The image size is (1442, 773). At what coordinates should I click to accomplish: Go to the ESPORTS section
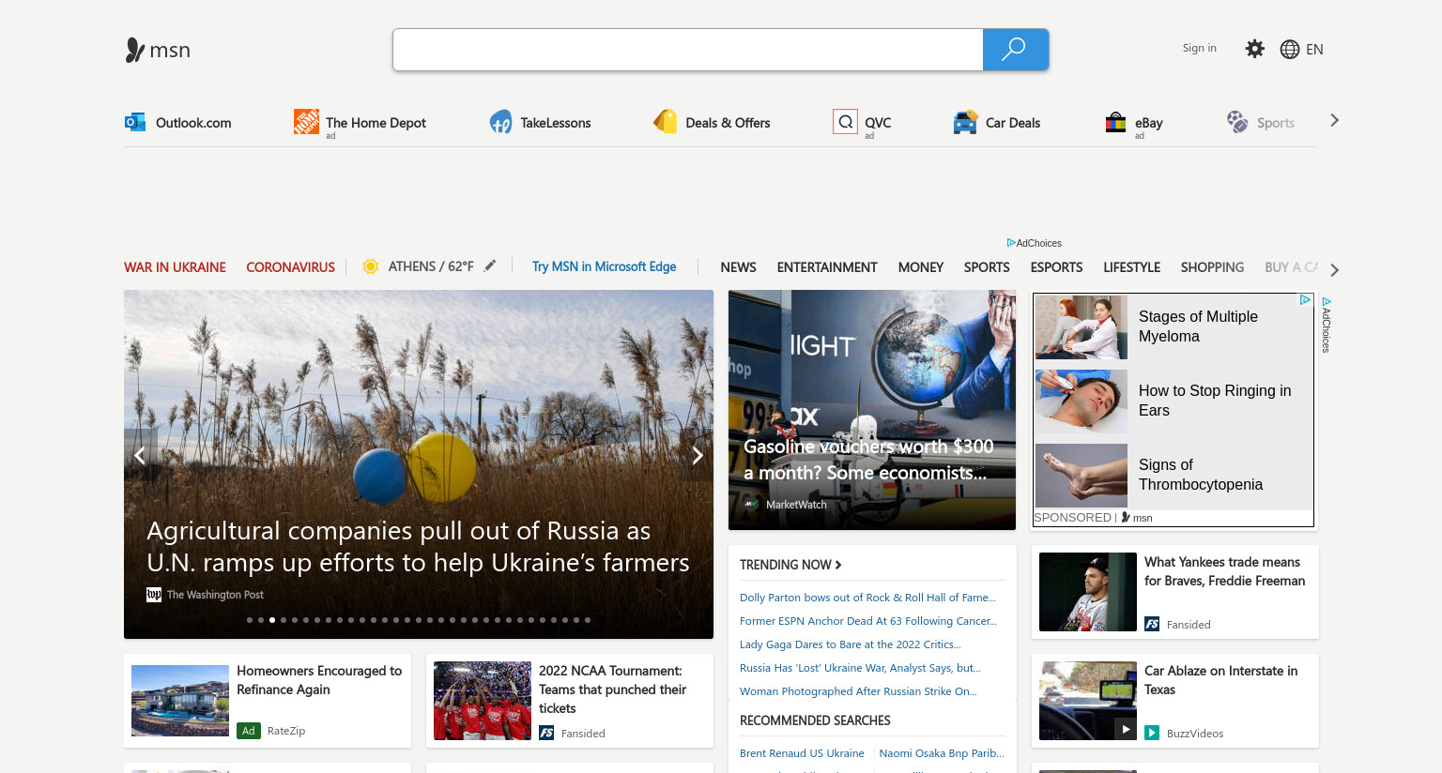tap(1056, 267)
